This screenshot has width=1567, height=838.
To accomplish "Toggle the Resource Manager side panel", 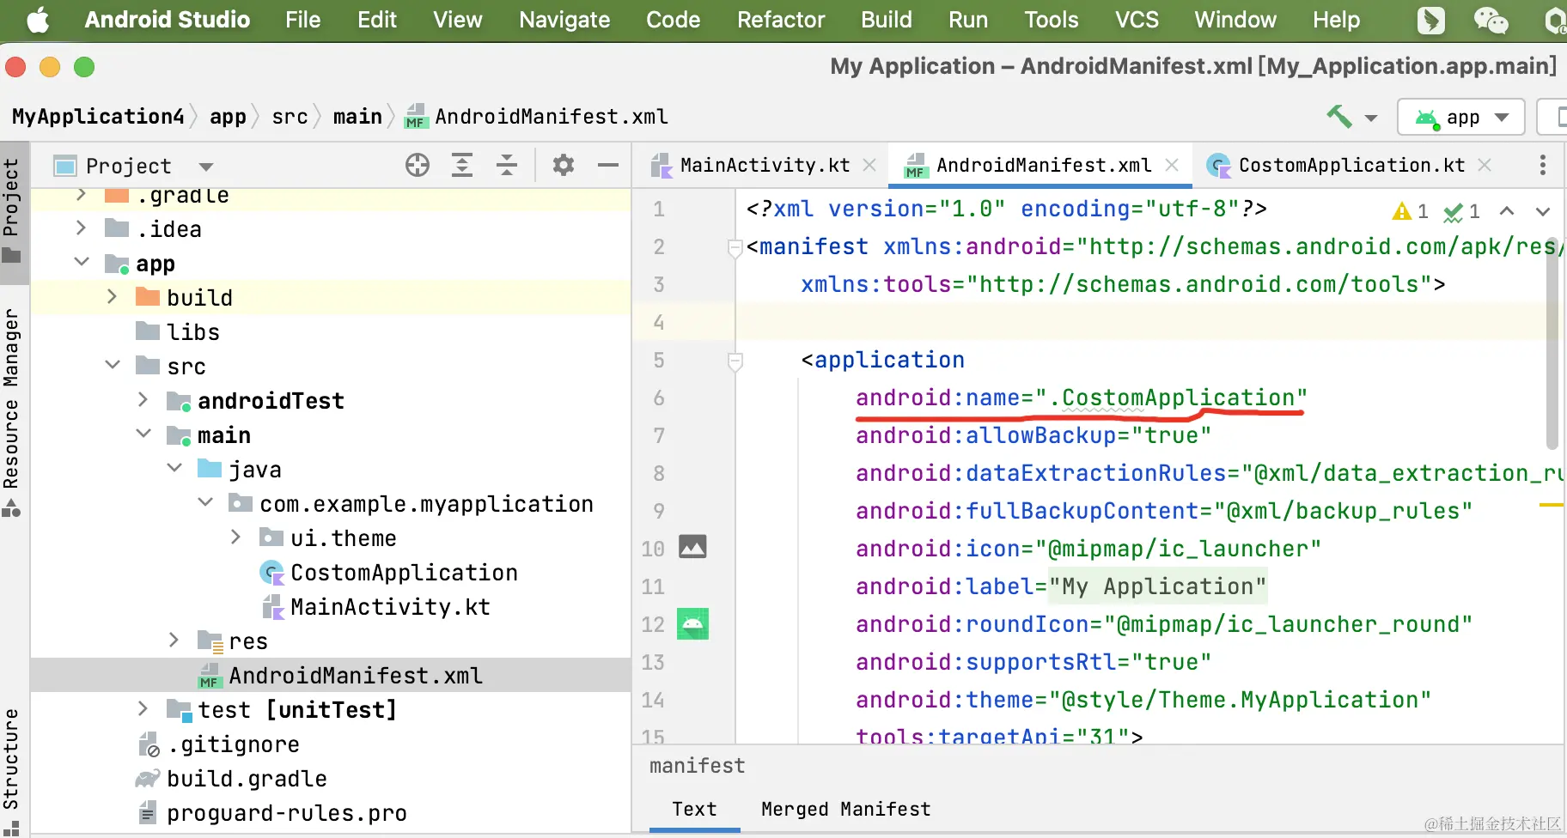I will (x=12, y=404).
